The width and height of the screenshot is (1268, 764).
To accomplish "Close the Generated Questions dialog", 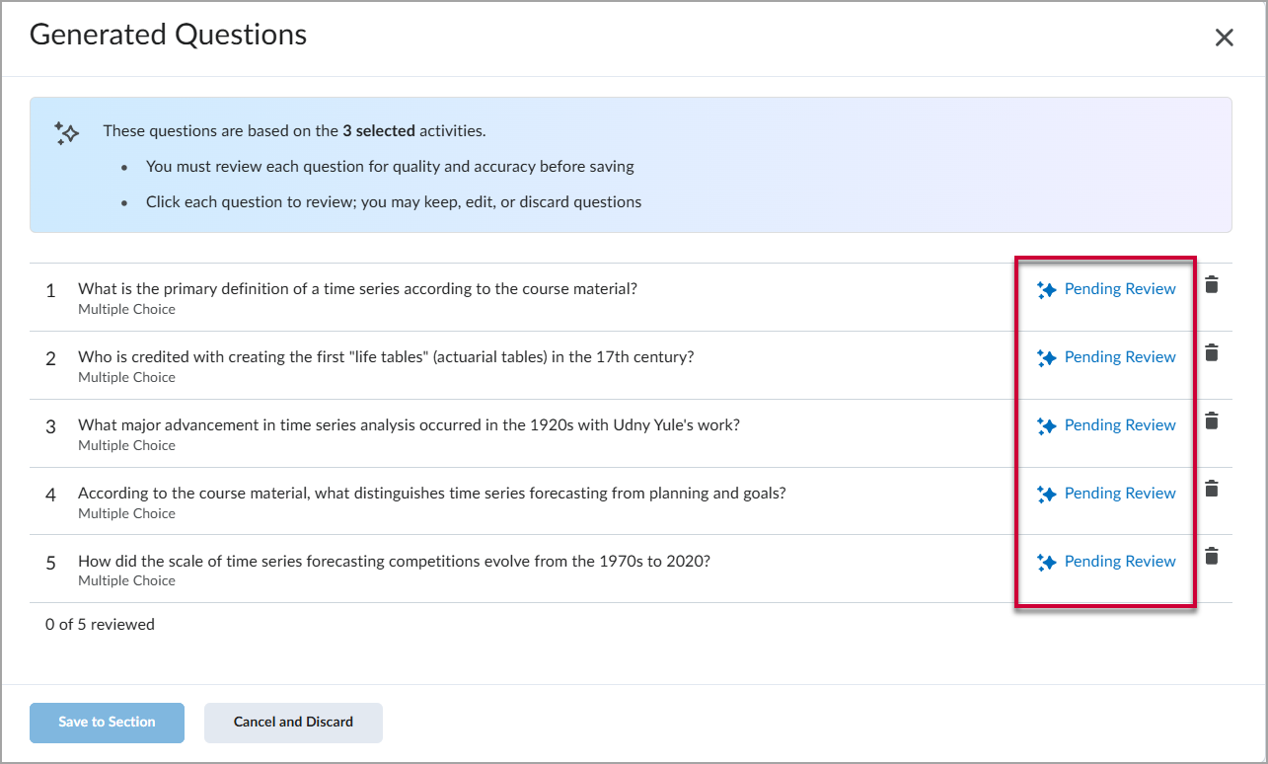I will click(1224, 38).
